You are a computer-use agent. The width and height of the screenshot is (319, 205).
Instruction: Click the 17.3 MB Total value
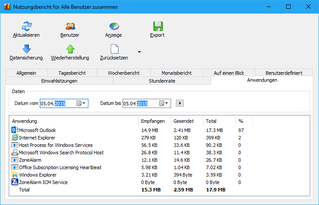[x=214, y=130]
